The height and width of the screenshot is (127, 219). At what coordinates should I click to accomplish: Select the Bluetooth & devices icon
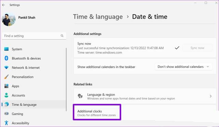[x=7, y=58]
